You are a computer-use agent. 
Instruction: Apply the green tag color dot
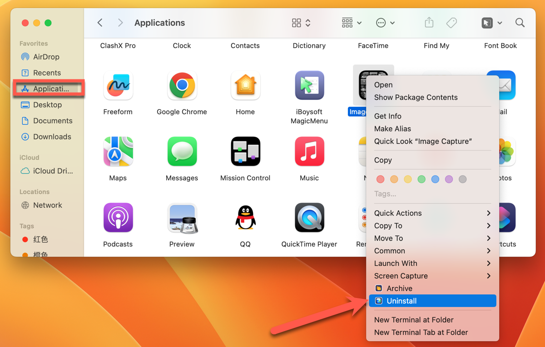(421, 179)
